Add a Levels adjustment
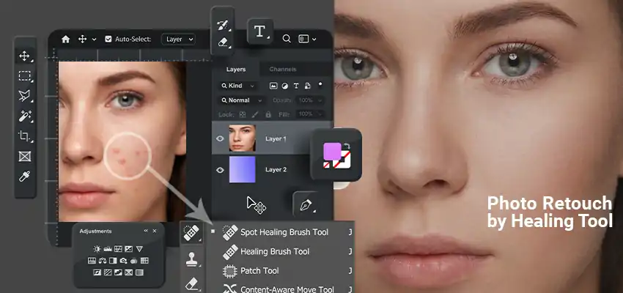 click(x=107, y=249)
